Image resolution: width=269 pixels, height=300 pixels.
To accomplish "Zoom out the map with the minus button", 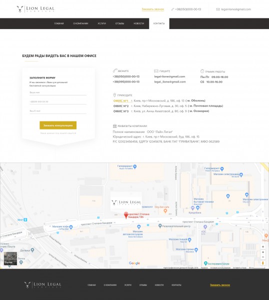I will 263,257.
